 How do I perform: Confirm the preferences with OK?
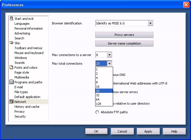96,131
